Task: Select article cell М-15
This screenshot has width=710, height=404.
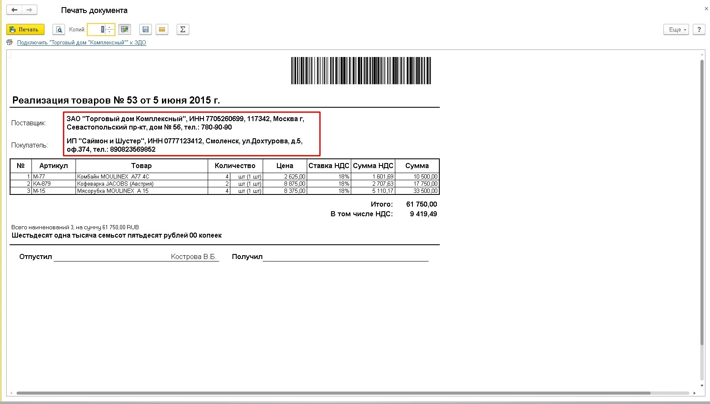Action: pyautogui.click(x=53, y=191)
